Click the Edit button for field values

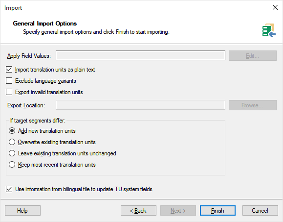coord(253,55)
